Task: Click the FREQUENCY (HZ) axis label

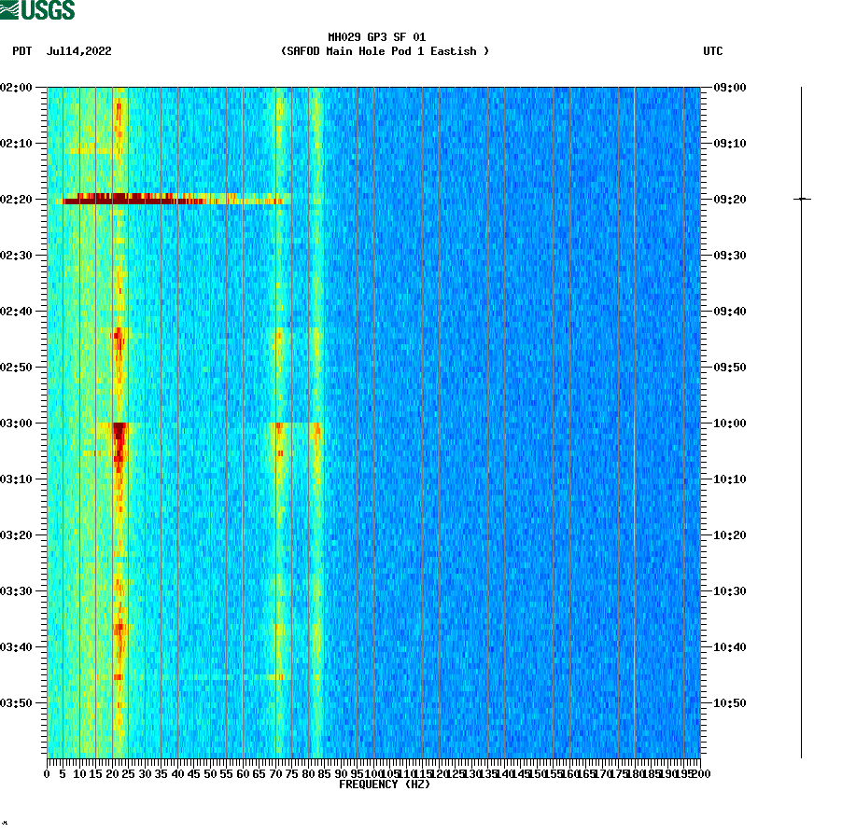Action: pyautogui.click(x=384, y=784)
